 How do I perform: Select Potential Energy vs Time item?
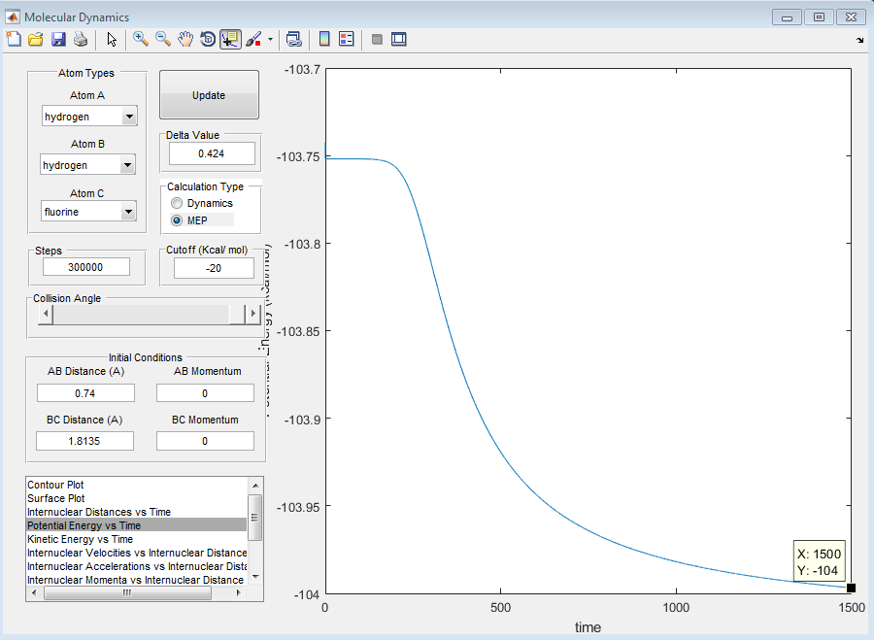pyautogui.click(x=137, y=525)
